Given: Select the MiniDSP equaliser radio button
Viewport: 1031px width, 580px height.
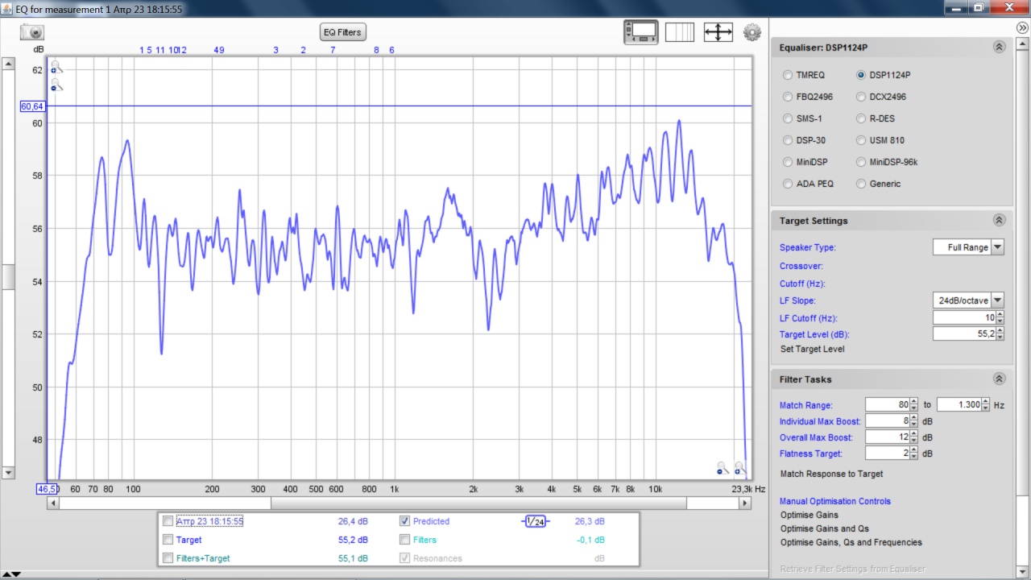Looking at the screenshot, I should point(788,162).
